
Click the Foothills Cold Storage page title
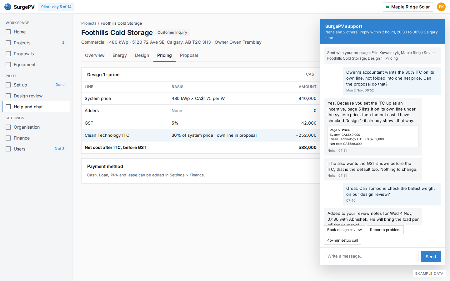coord(117,33)
